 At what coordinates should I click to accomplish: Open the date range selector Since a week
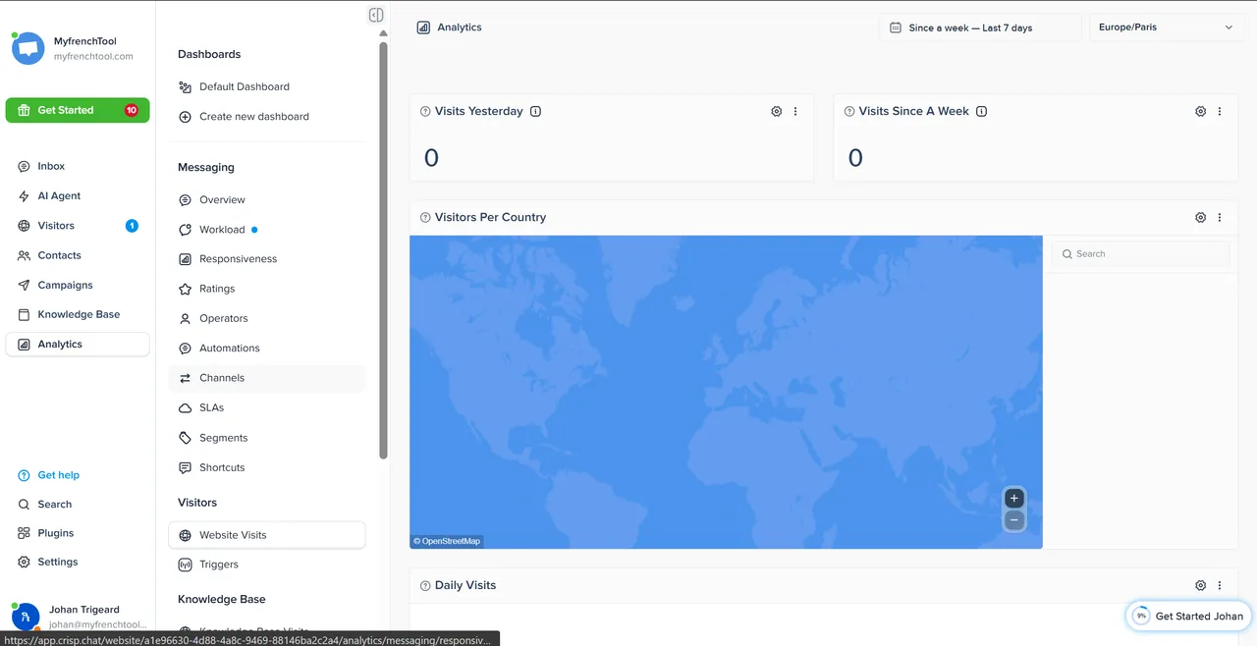coord(980,27)
